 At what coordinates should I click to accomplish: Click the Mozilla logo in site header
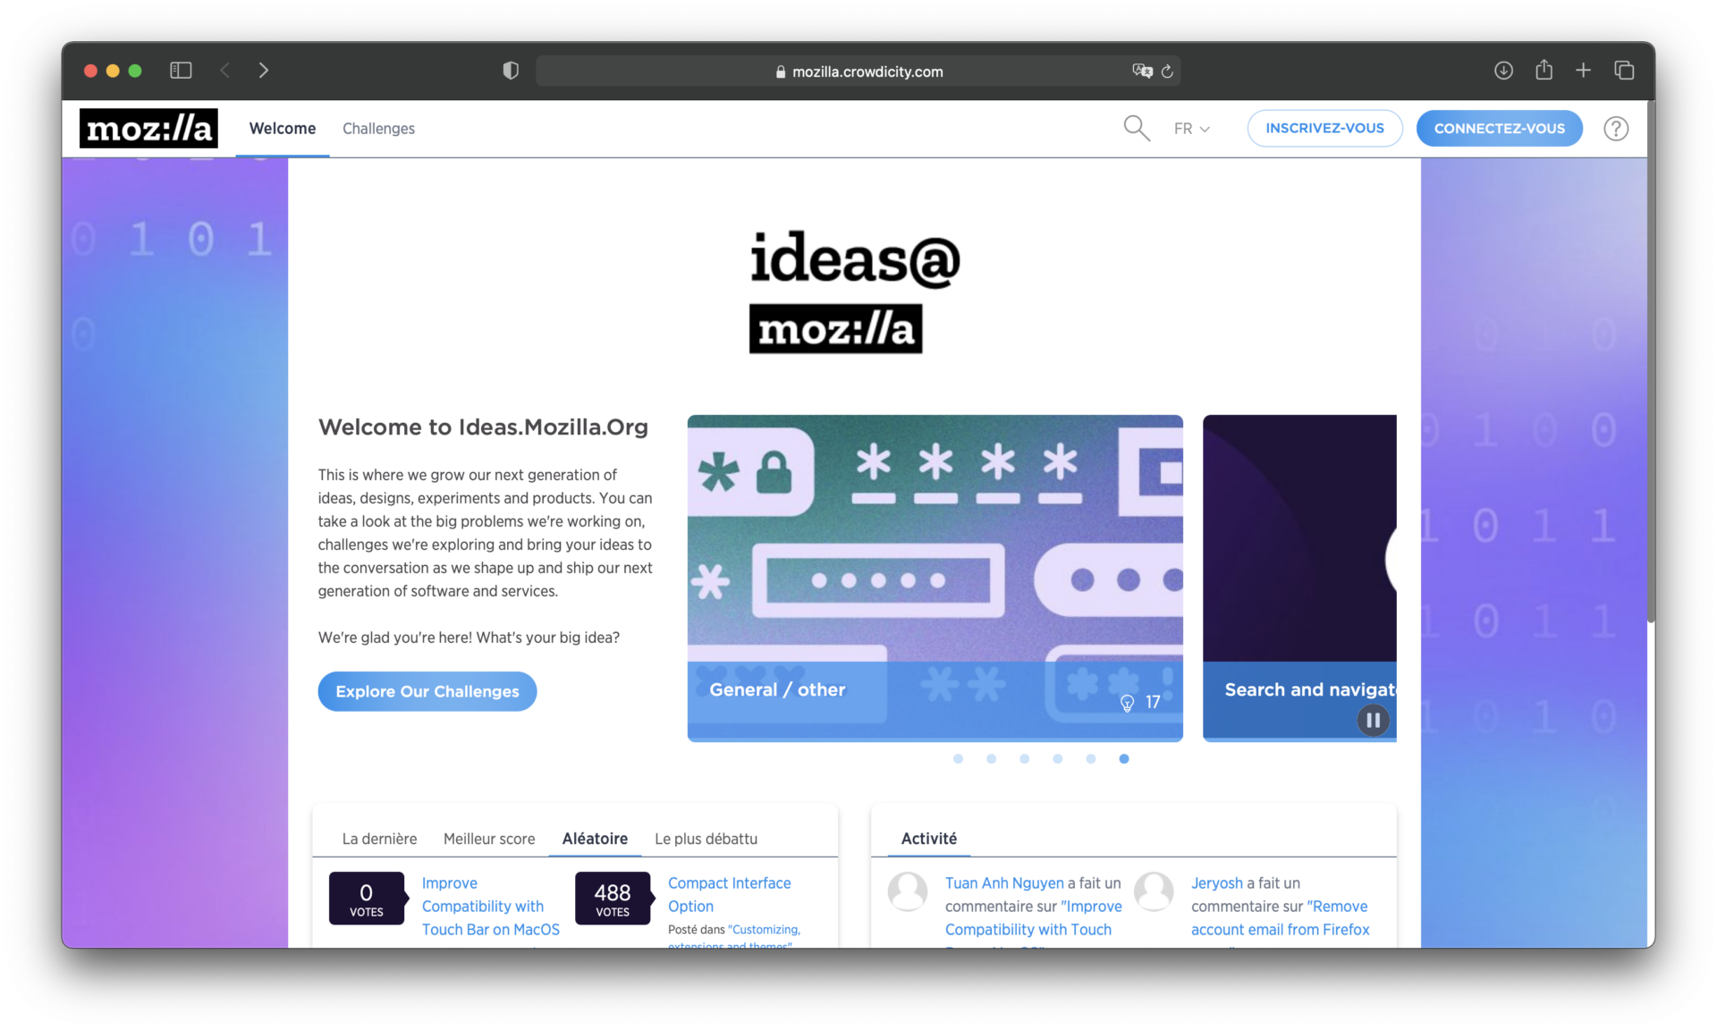pos(148,128)
